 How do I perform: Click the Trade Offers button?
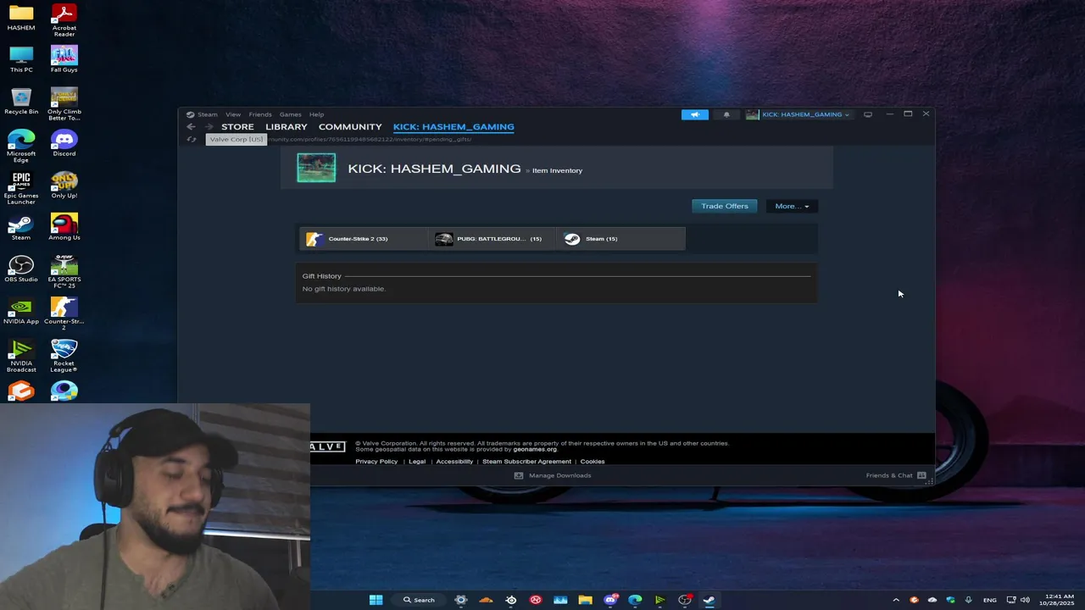click(x=725, y=206)
